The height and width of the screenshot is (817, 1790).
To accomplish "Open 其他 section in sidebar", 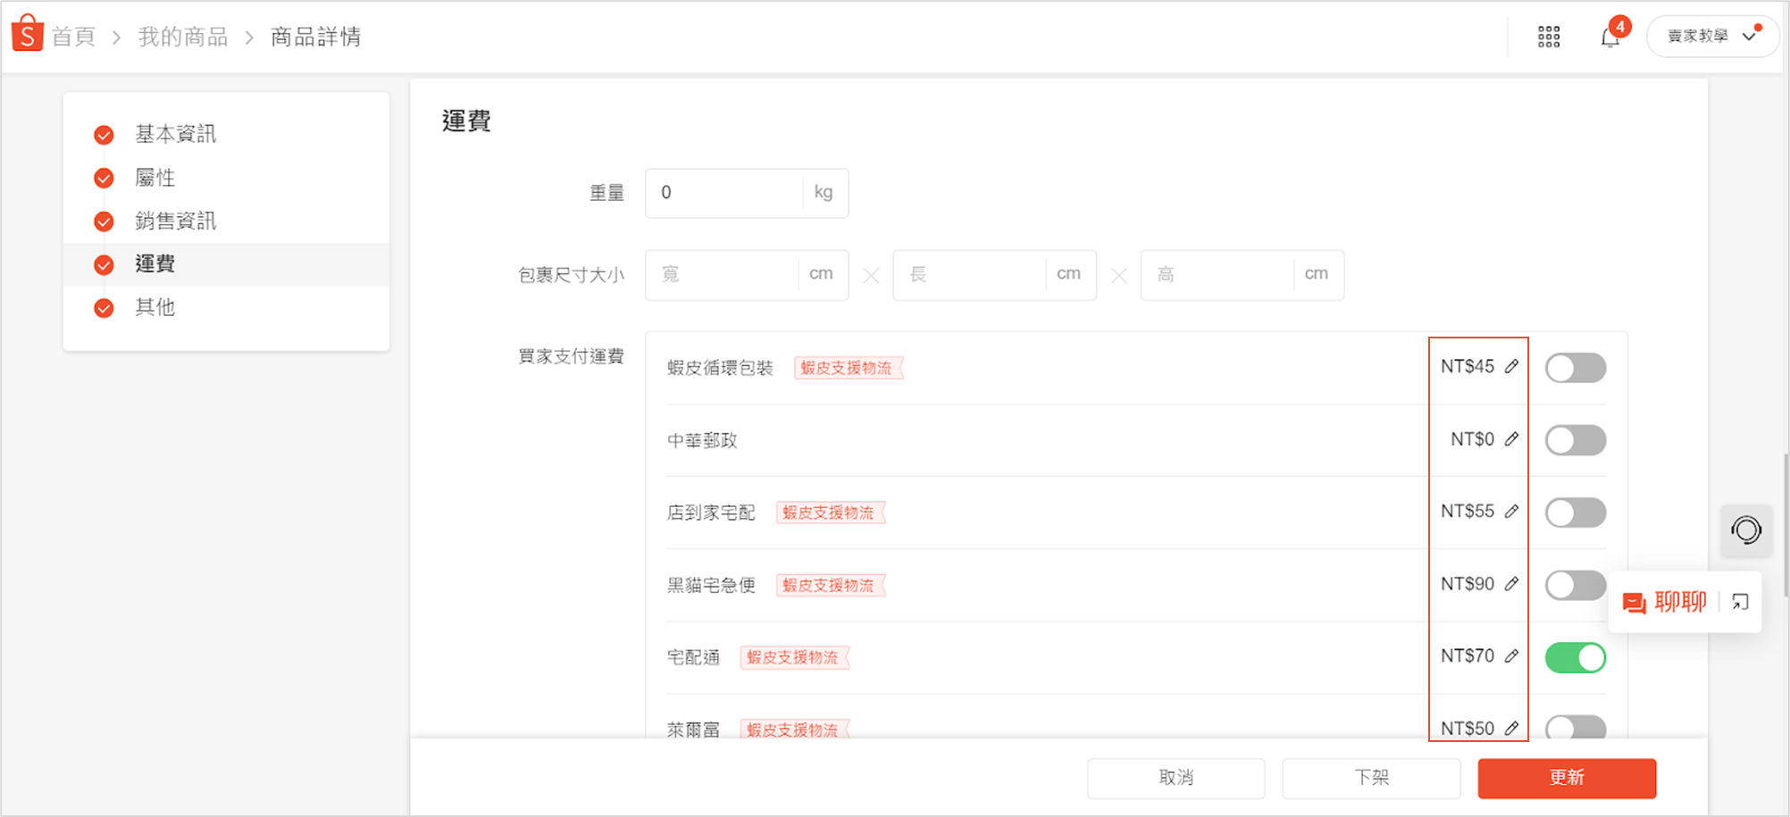I will pyautogui.click(x=155, y=307).
